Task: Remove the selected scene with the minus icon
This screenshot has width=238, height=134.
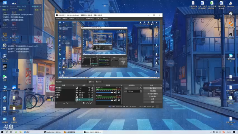Action: [60, 103]
